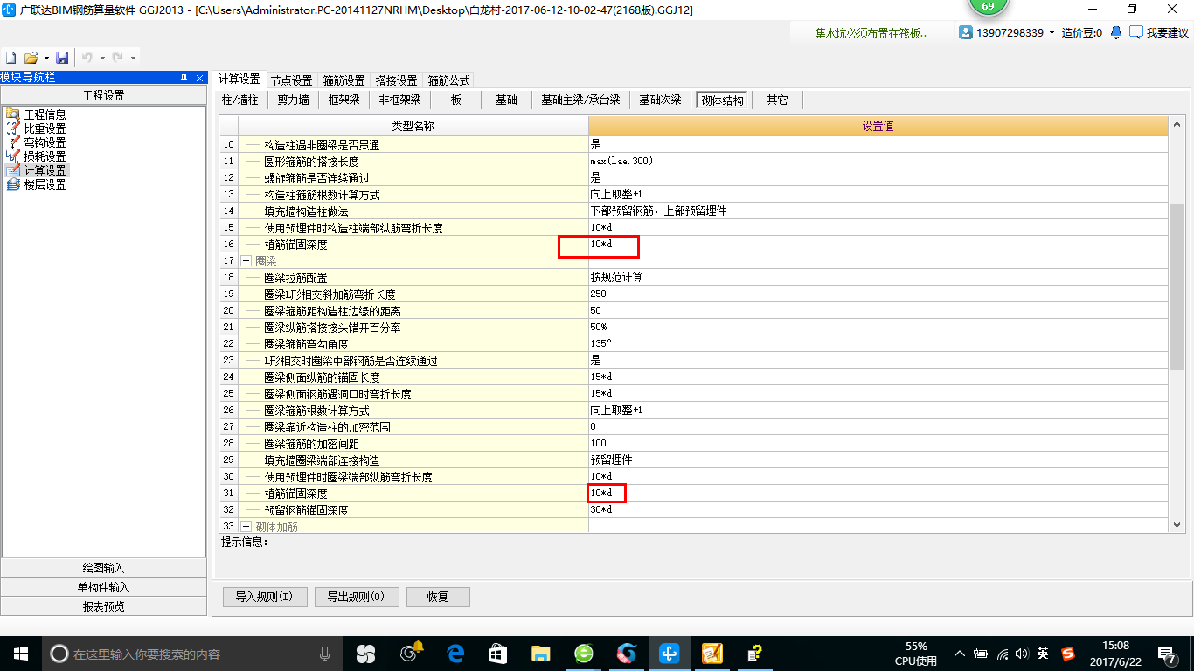
Task: Click 预留埋件 value for 填充墙圈梁端部连接构造
Action: [611, 460]
